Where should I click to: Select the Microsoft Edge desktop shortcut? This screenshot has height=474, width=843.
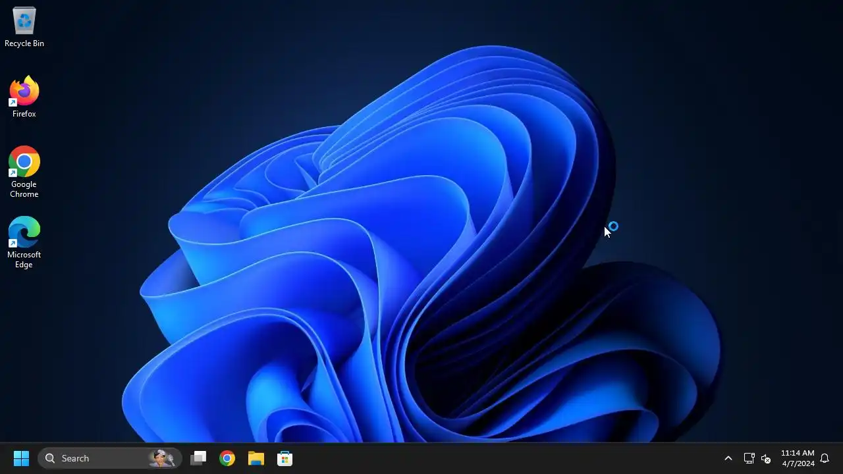tap(24, 242)
